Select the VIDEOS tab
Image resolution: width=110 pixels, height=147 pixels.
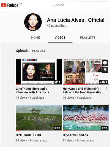(60, 38)
